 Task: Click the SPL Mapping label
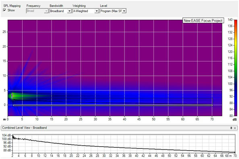click(x=12, y=6)
